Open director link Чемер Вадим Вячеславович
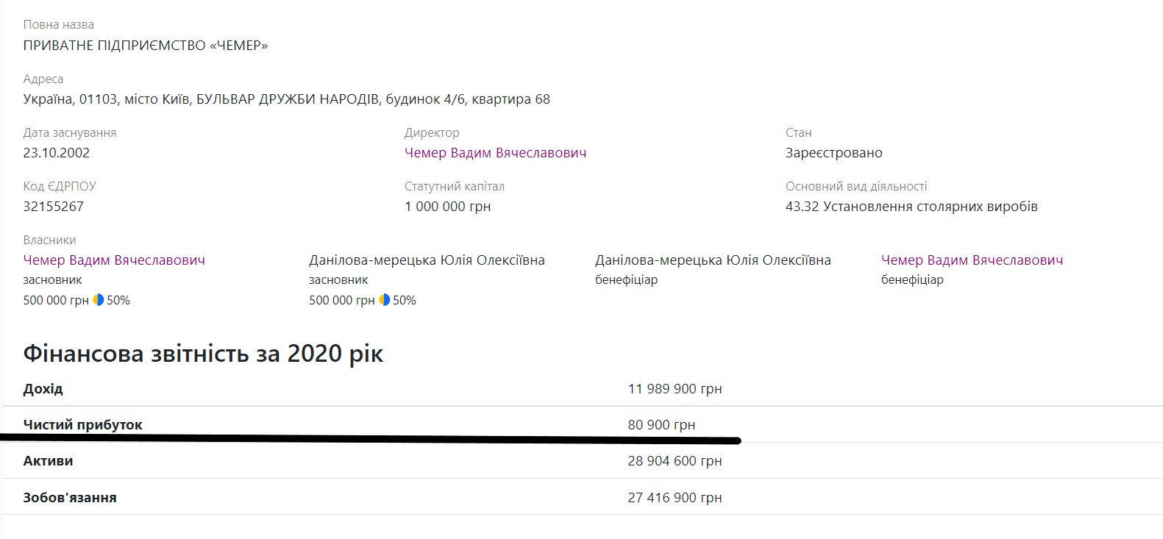 tap(495, 153)
